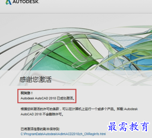Click the license terms paragraph starting "根据您所激活的许可"
152x138 pixels.
pos(79,111)
